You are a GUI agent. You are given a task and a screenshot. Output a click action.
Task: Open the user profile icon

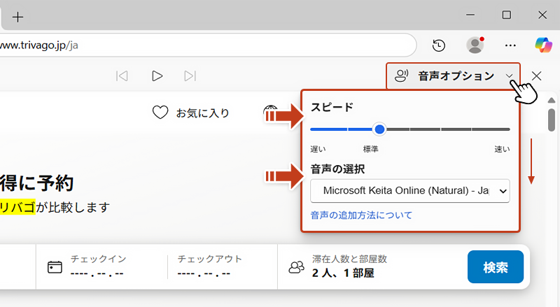[475, 45]
